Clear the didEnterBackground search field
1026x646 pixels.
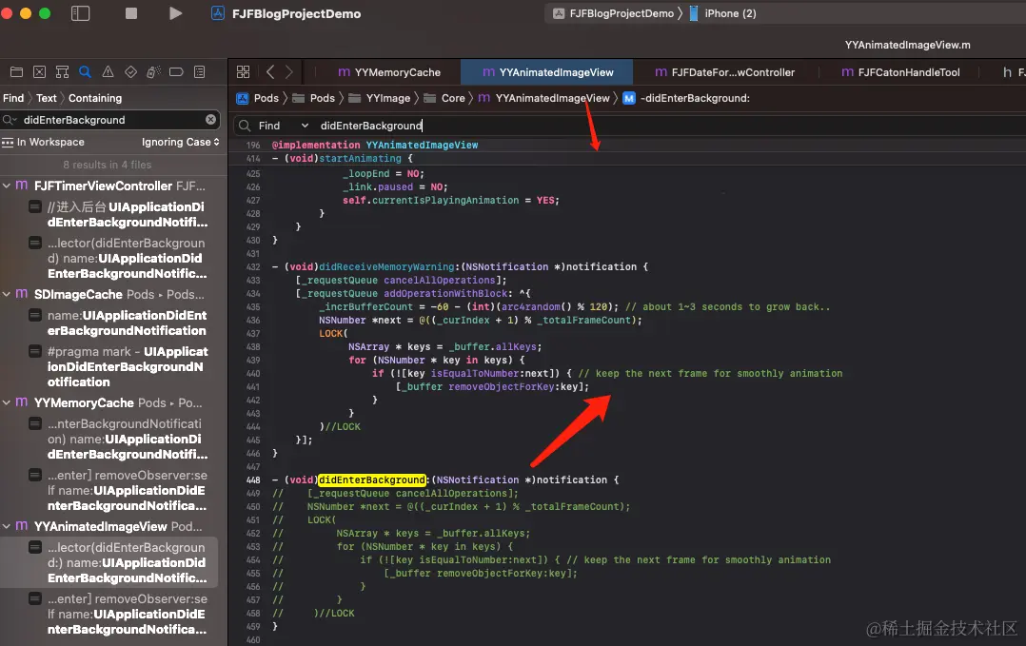(210, 120)
